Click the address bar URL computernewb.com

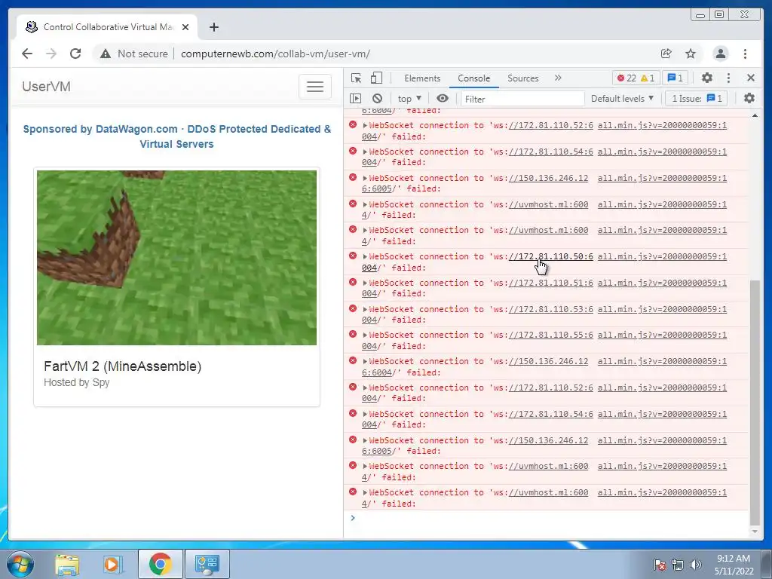[x=275, y=54]
